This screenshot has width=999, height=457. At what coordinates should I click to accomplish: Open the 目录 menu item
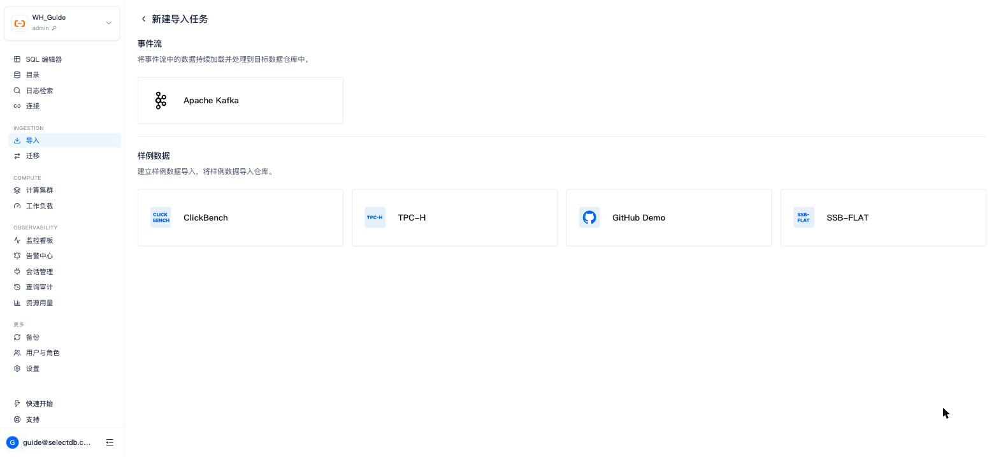(64, 75)
